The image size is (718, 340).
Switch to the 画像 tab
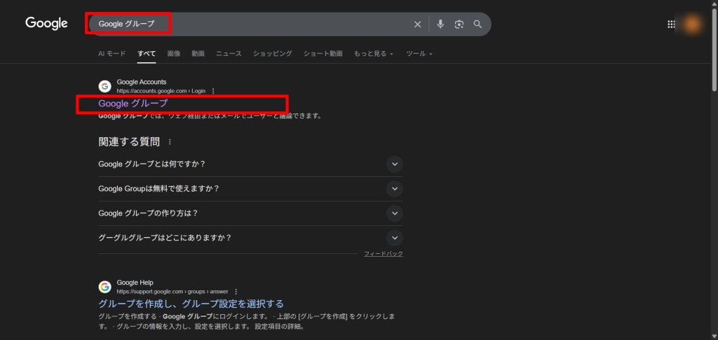[173, 54]
